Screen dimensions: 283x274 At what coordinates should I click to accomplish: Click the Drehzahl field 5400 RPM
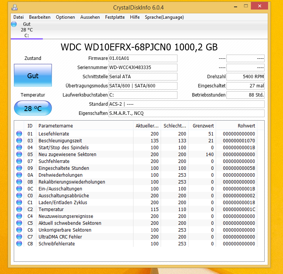246,77
